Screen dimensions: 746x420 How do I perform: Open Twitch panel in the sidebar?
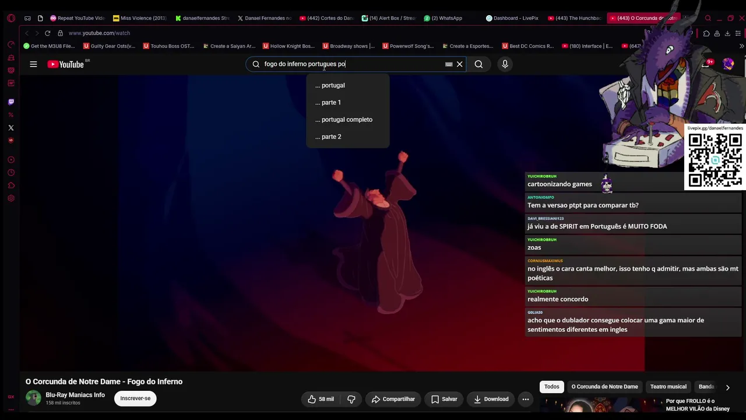pyautogui.click(x=10, y=102)
